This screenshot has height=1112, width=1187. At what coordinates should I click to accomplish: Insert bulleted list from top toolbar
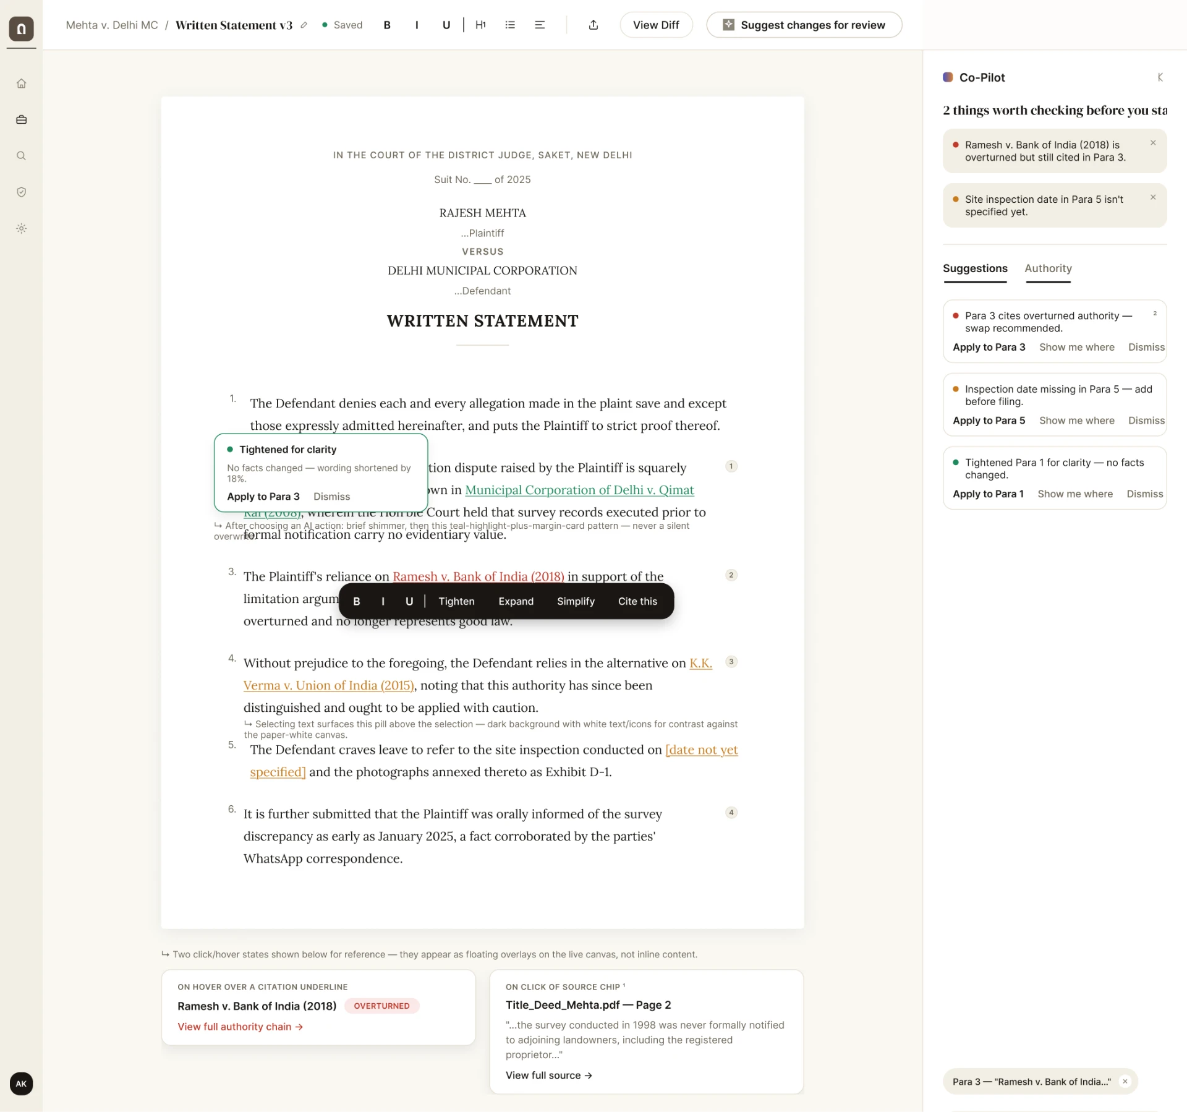click(x=510, y=25)
